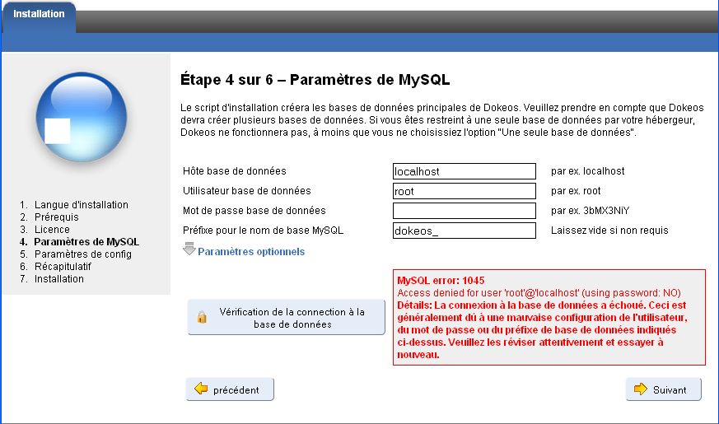Continue with the Suivant button
Viewport: 719px width, 424px height.
pos(664,389)
